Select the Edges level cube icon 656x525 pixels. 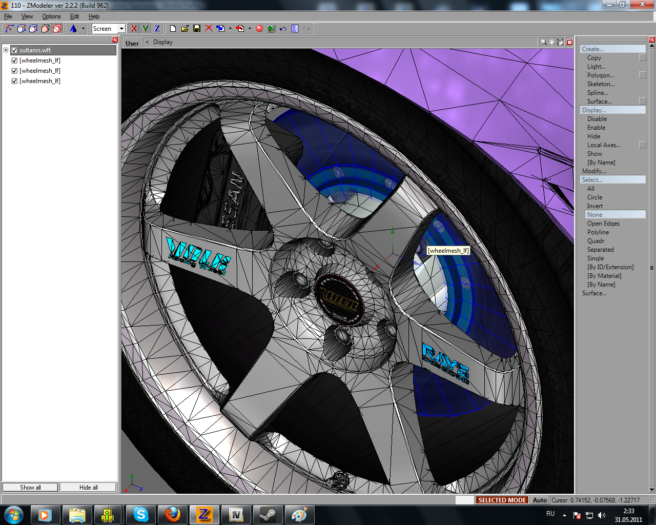tap(22, 29)
